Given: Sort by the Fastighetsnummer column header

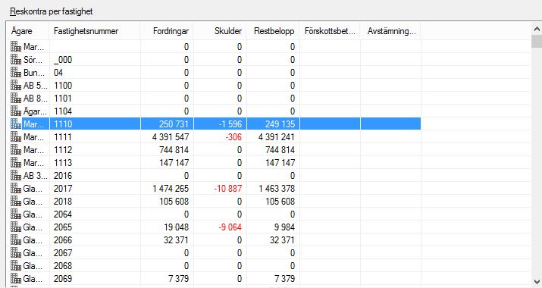Looking at the screenshot, I should [x=95, y=31].
